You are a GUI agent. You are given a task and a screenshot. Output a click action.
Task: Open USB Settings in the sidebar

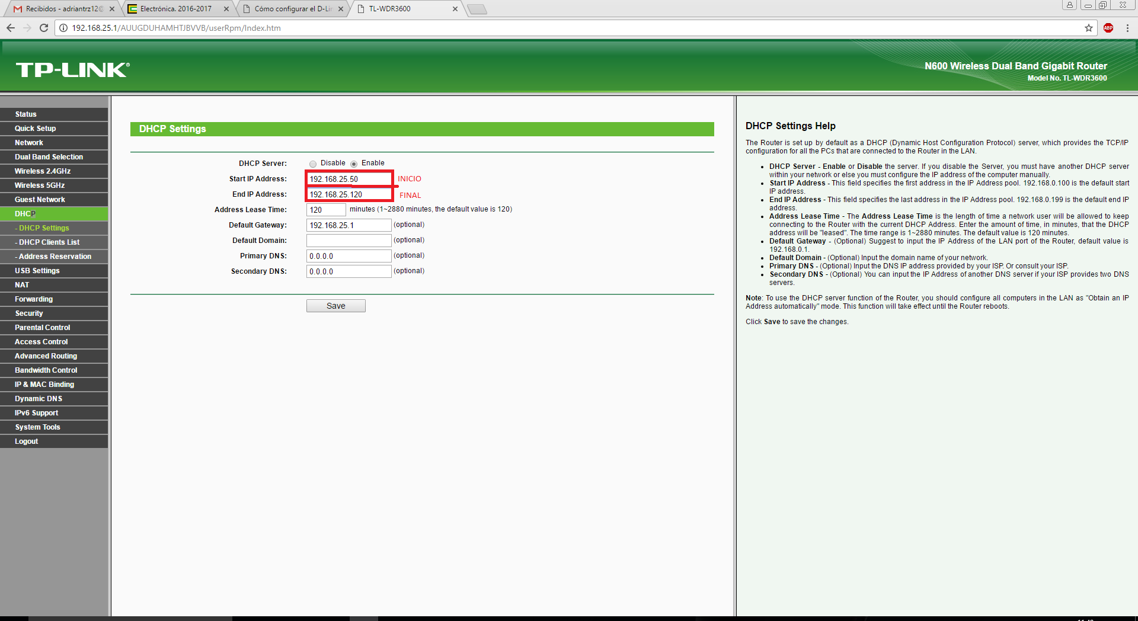54,271
